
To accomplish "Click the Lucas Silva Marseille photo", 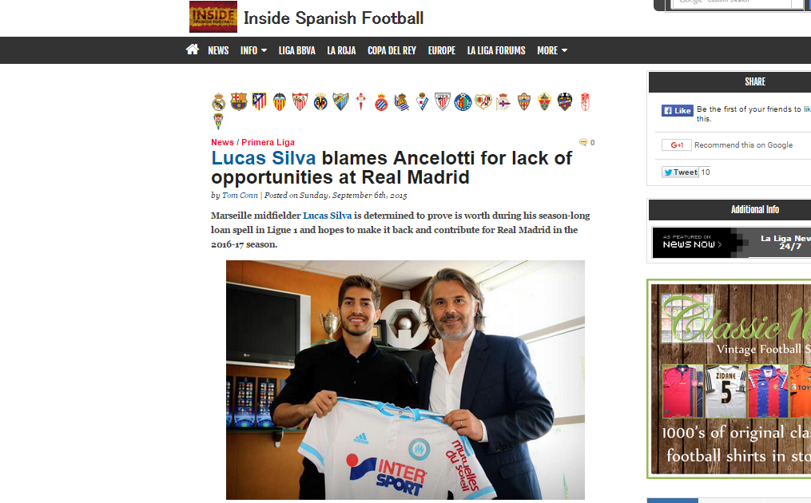I will coord(405,380).
